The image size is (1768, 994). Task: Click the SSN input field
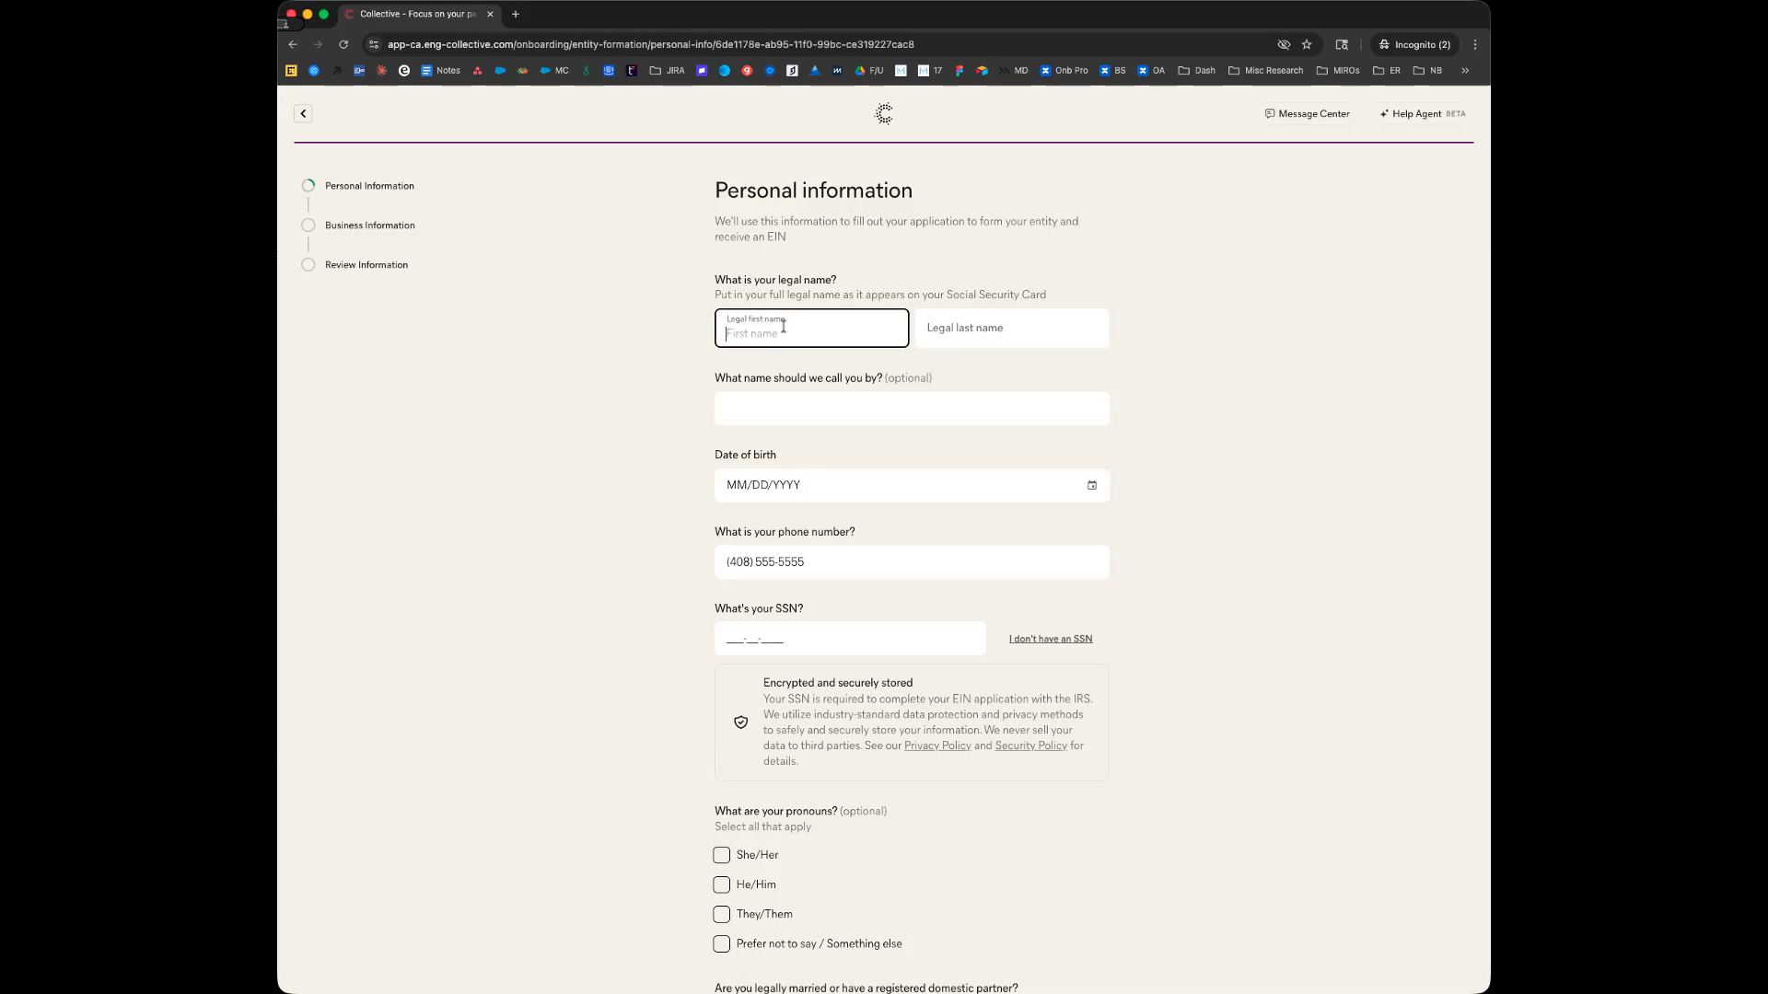coord(849,639)
